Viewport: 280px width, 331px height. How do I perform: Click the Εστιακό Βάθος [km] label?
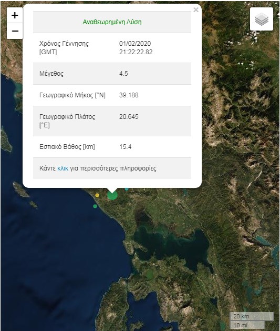(67, 146)
